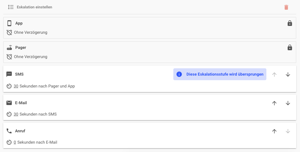Edit the 30 seconds E-Mail delay value
The image size is (300, 152).
click(16, 114)
